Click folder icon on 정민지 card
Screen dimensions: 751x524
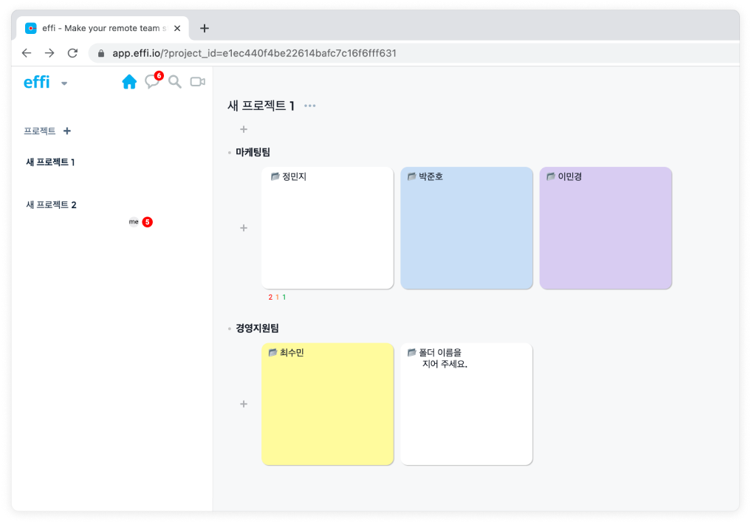[x=275, y=176]
